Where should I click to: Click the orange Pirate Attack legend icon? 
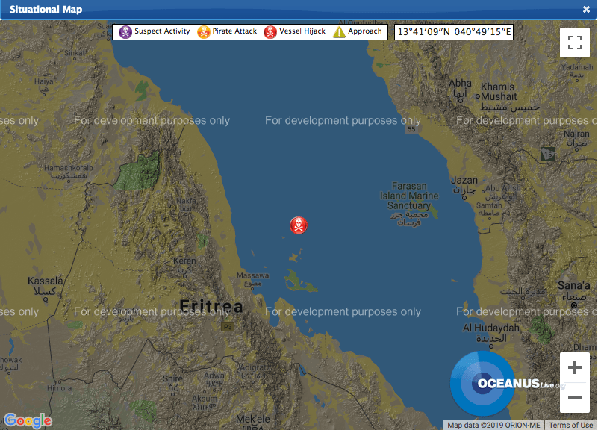(204, 32)
